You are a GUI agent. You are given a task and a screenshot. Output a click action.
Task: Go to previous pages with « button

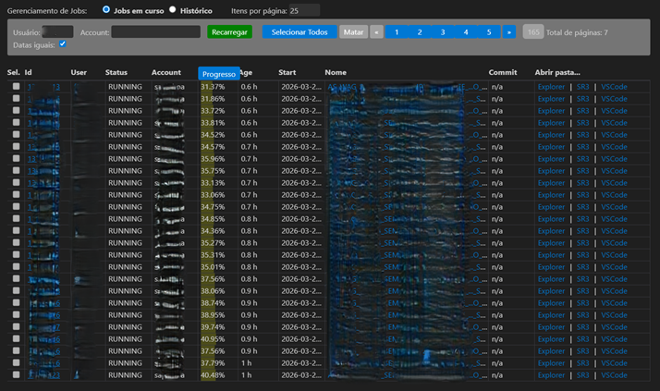tap(376, 32)
